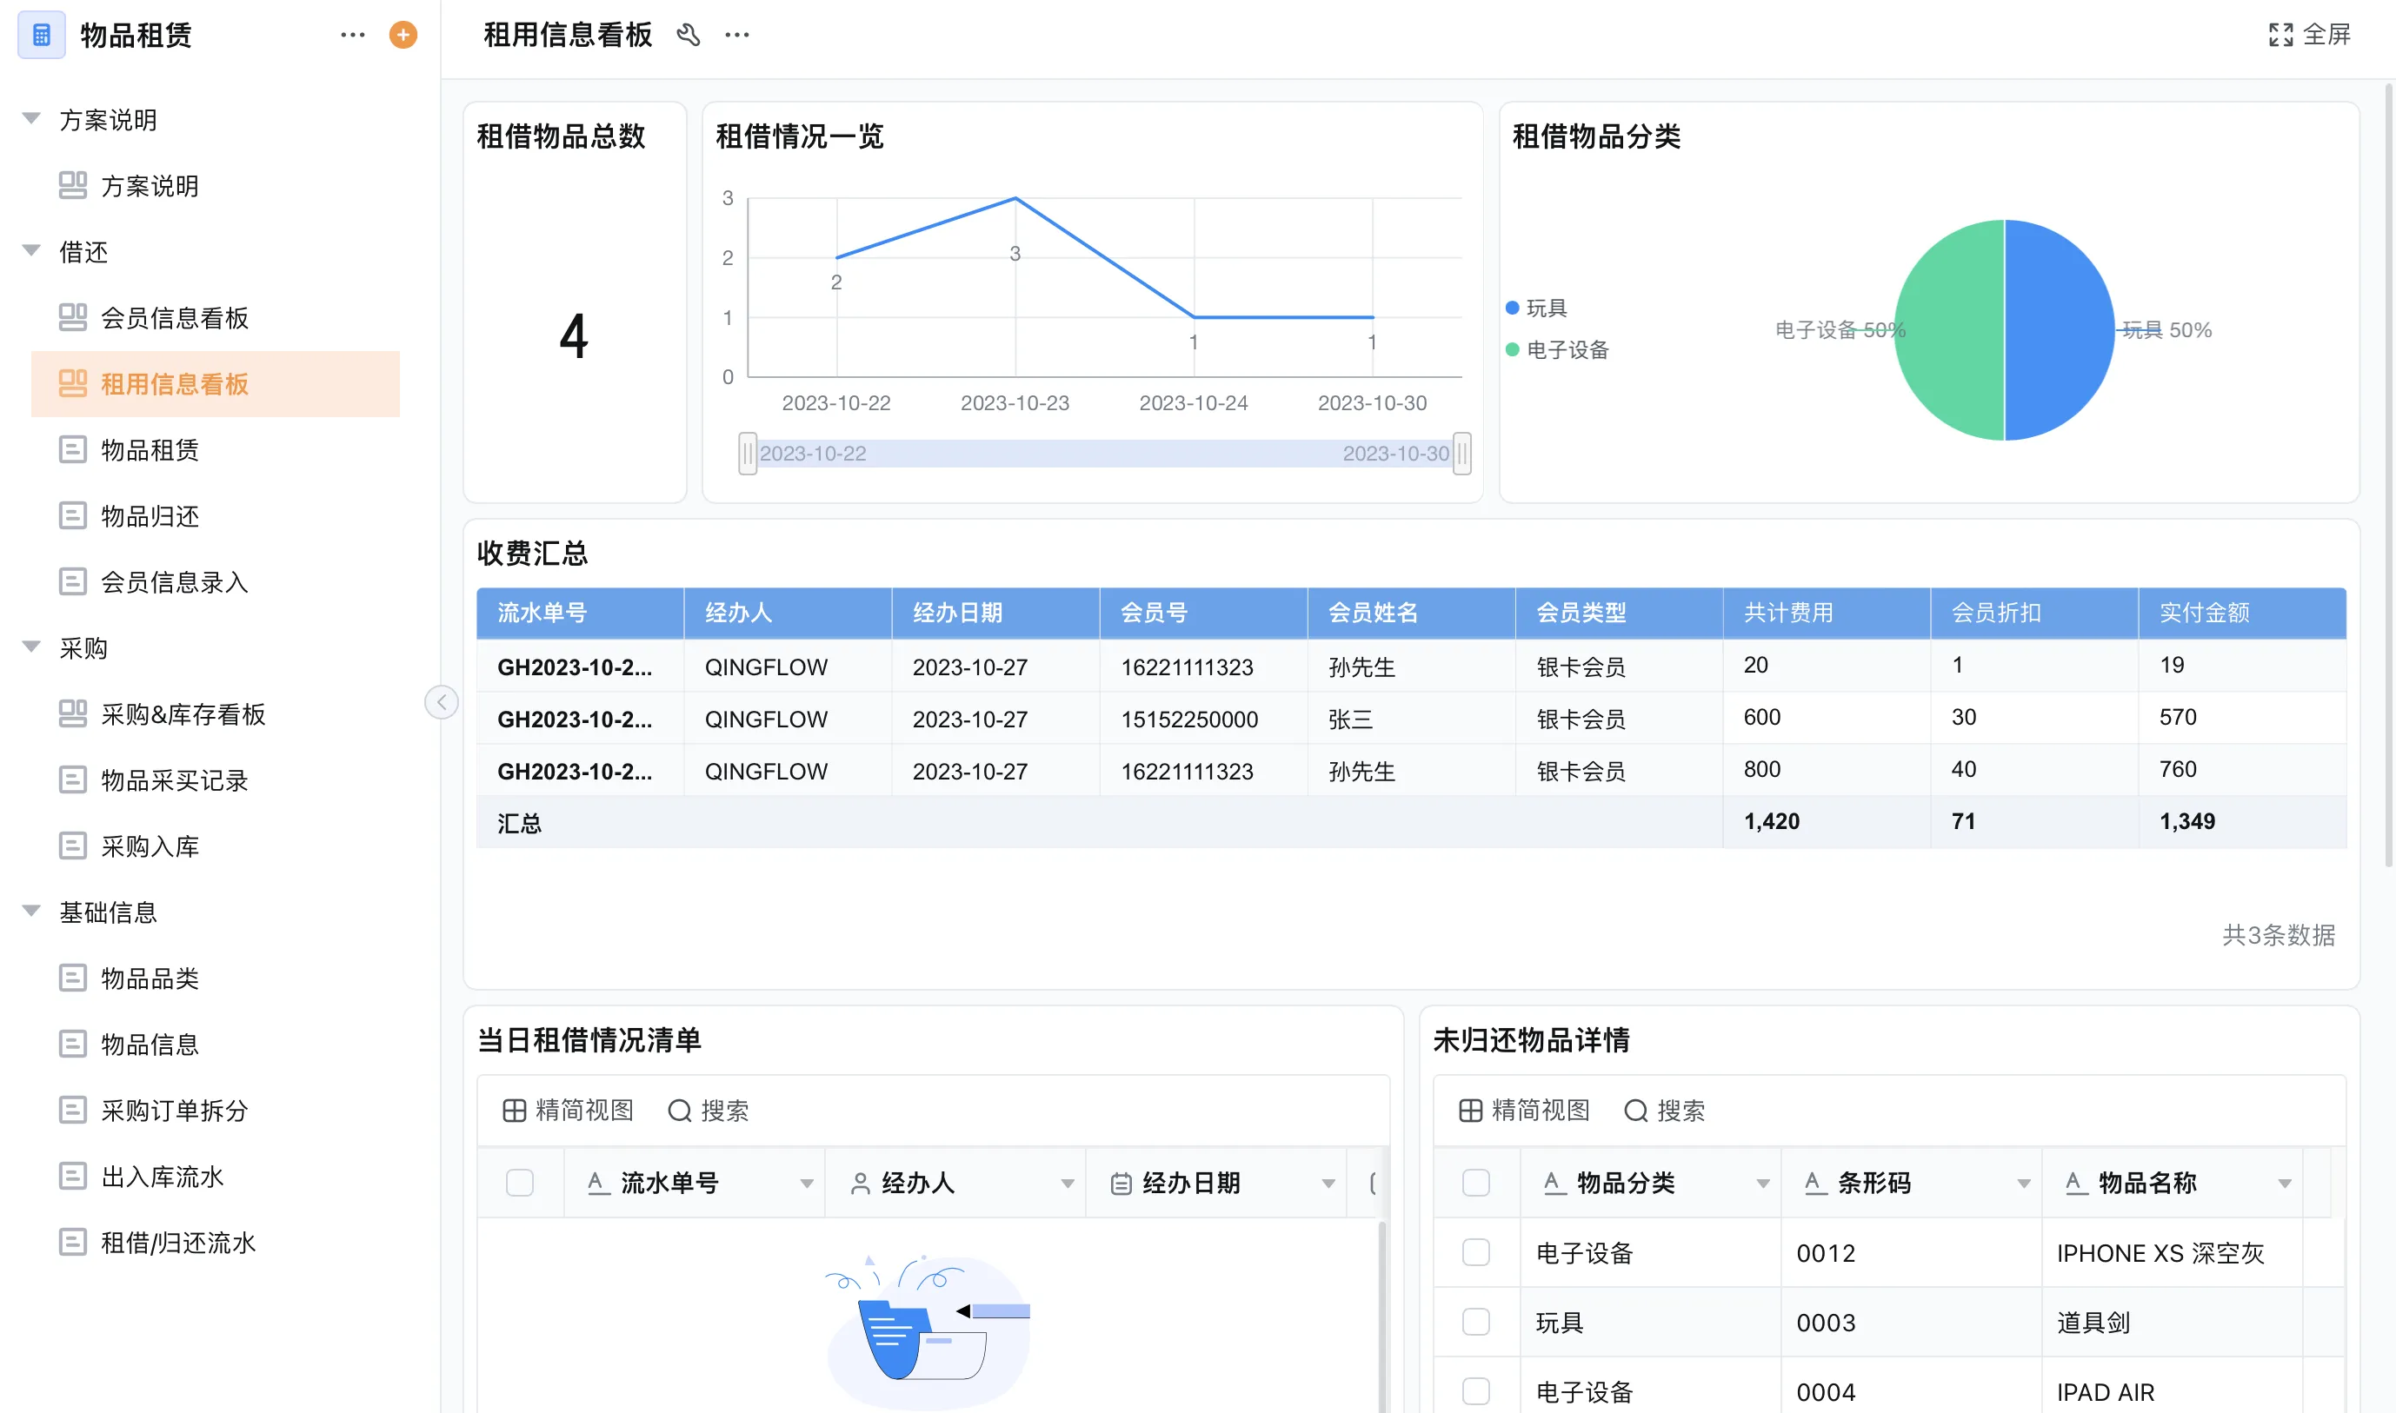Check the IPHONE XS 深空灰 row checkbox

click(x=1475, y=1252)
